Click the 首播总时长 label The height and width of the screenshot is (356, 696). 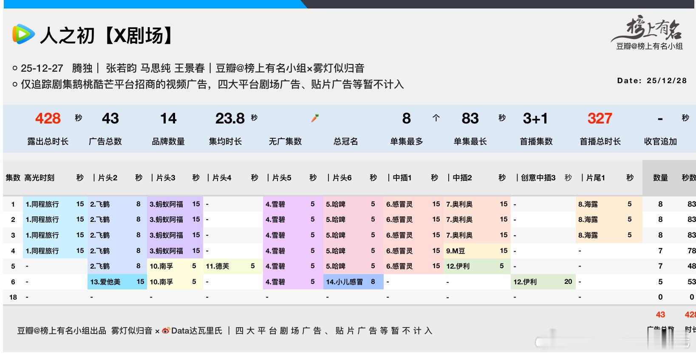(600, 141)
